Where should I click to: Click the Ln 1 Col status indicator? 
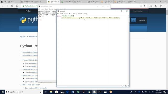click(x=125, y=86)
